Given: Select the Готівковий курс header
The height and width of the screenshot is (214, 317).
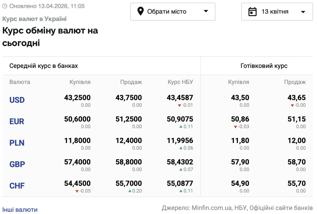Looking at the screenshot, I should pyautogui.click(x=264, y=66).
